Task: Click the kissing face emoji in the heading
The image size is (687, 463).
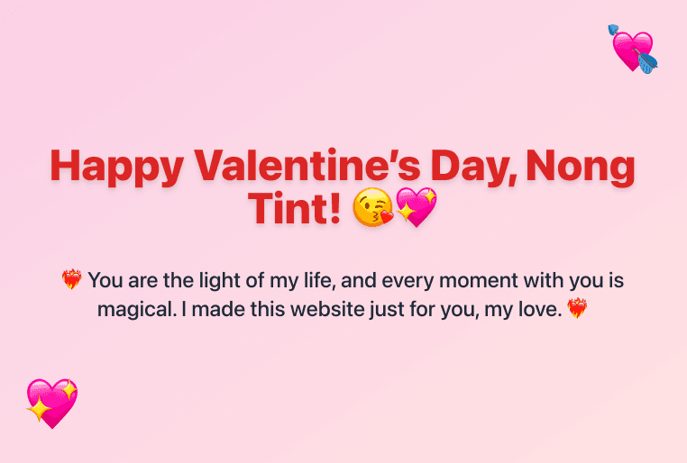Action: [x=372, y=208]
